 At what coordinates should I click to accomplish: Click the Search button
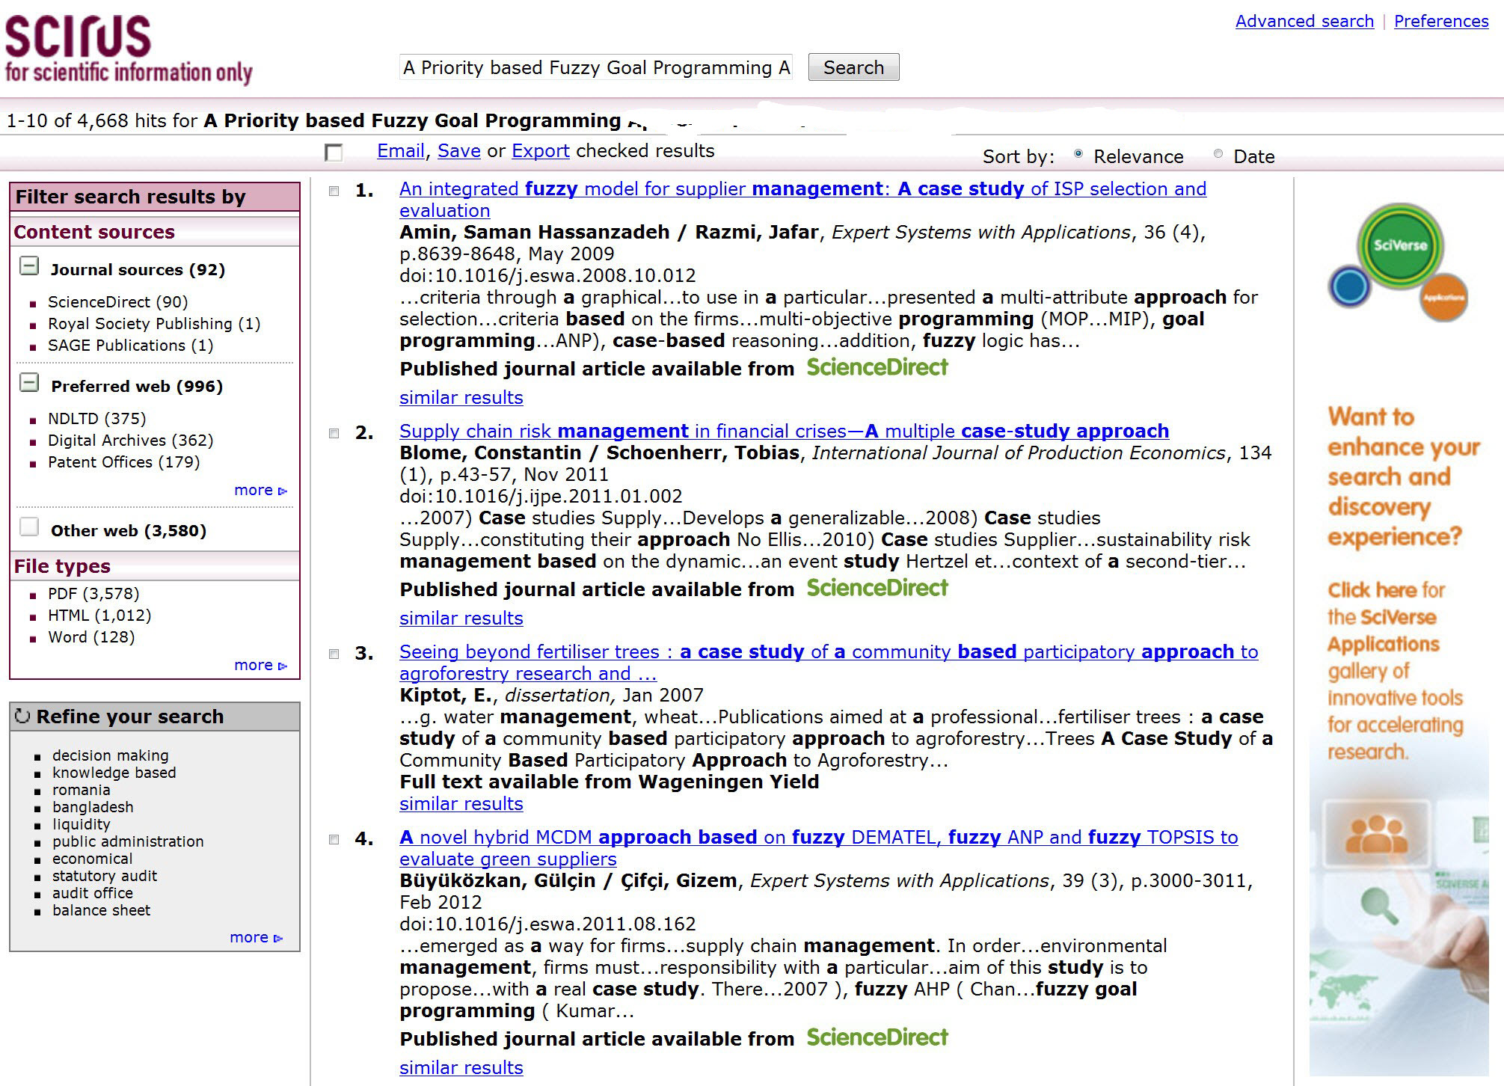pos(853,67)
